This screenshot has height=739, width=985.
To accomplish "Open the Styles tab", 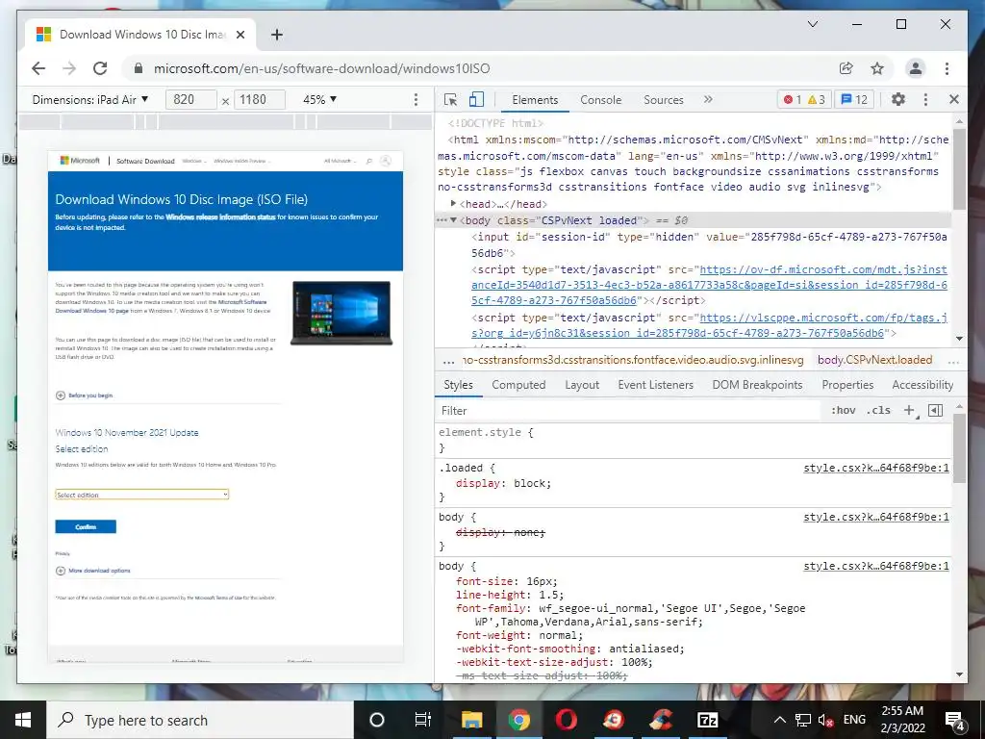I will (458, 385).
